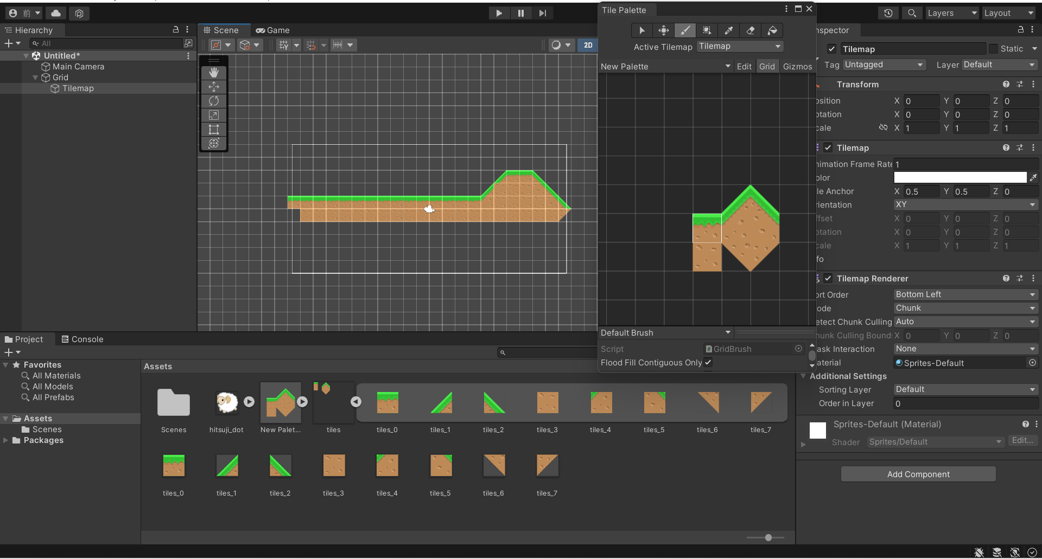Screen dimensions: 1042x559
Task: Select the paintbrush tool in Tile Palette
Action: (685, 30)
